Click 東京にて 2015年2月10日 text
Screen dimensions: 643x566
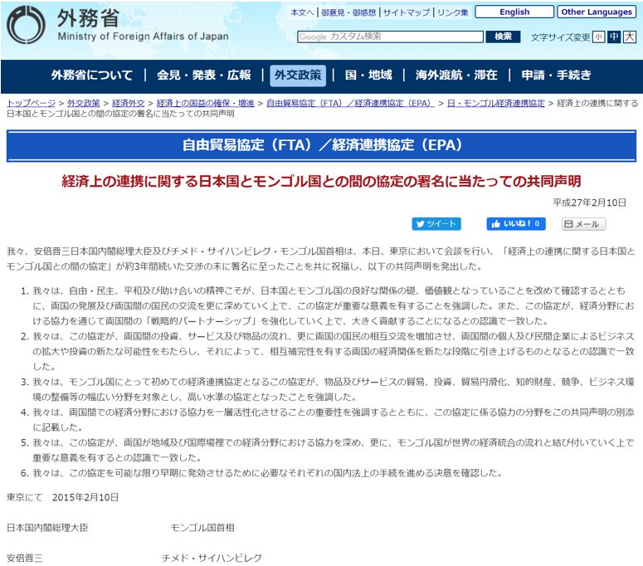(x=63, y=497)
